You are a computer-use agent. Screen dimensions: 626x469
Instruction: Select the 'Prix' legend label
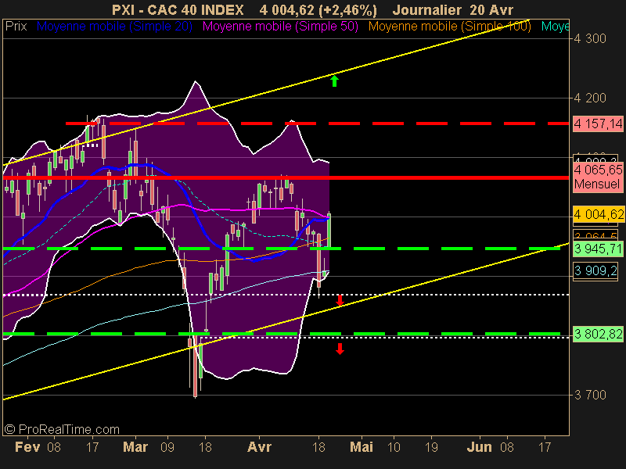16,27
